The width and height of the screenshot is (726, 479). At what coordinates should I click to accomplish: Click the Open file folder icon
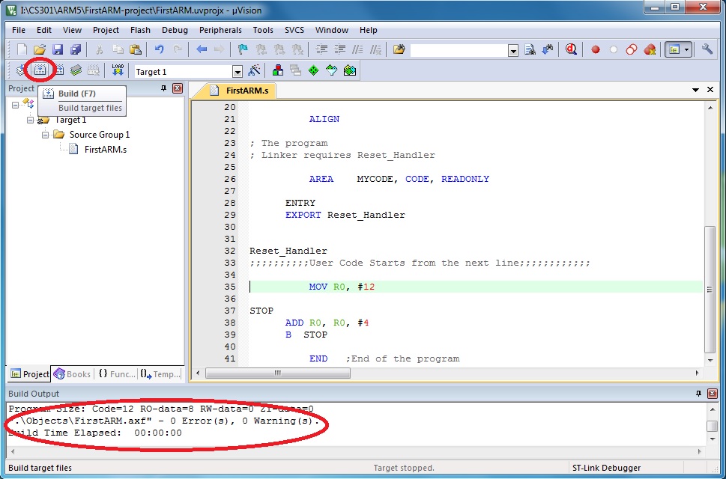[40, 49]
